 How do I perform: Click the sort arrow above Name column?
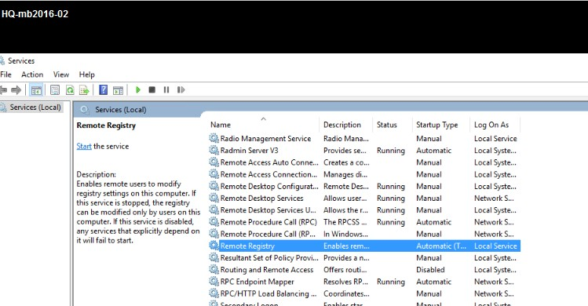(x=263, y=119)
